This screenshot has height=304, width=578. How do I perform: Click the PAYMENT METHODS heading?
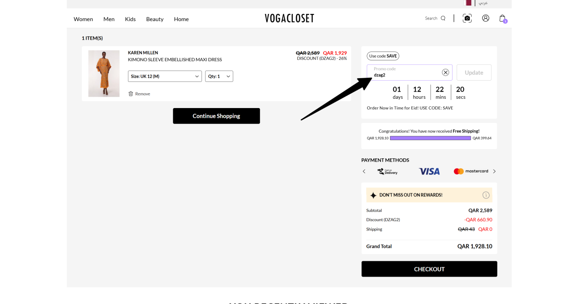[385, 160]
